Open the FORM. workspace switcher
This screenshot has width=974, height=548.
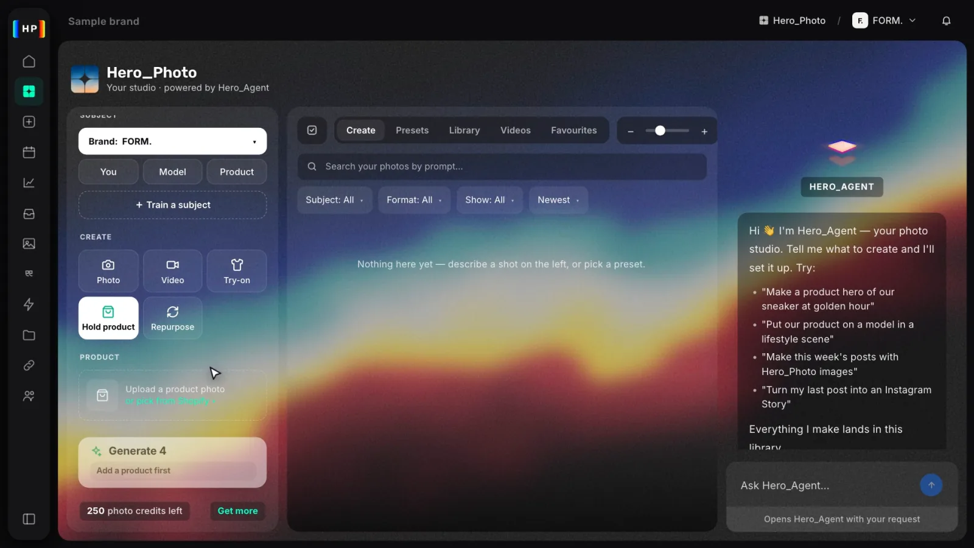click(x=884, y=21)
